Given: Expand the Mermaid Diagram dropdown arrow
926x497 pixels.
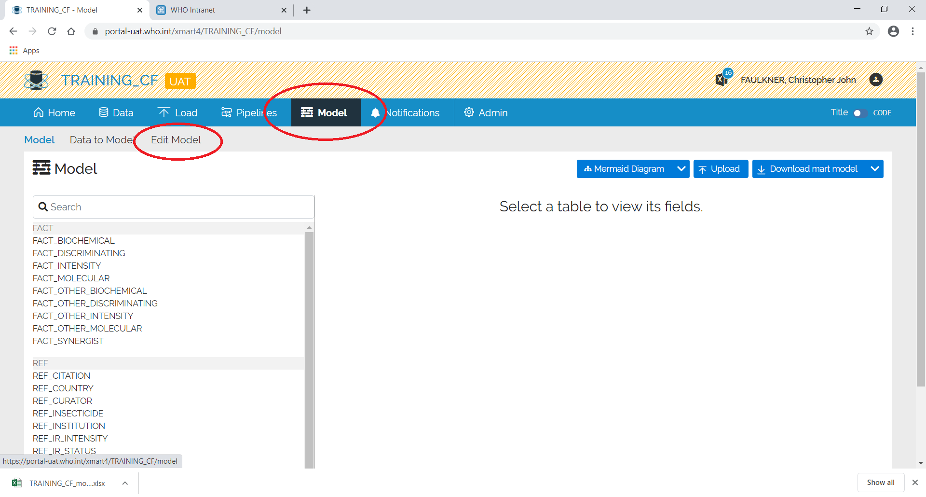Looking at the screenshot, I should [x=681, y=169].
